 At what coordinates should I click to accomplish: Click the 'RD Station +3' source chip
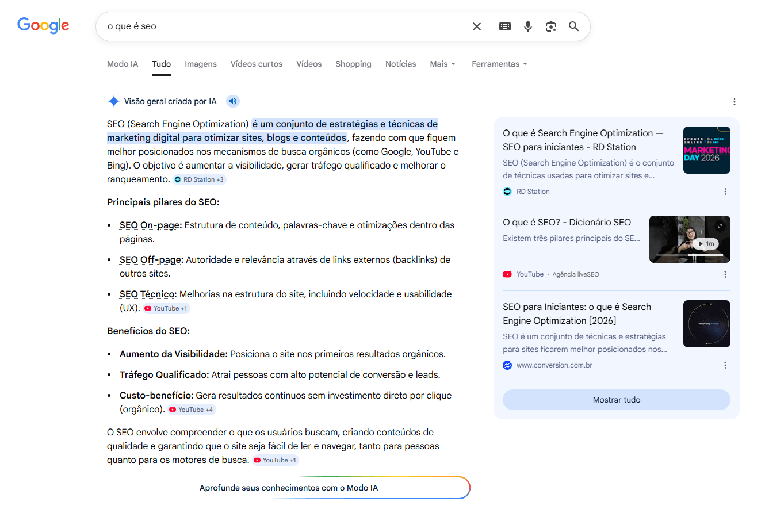pyautogui.click(x=200, y=179)
